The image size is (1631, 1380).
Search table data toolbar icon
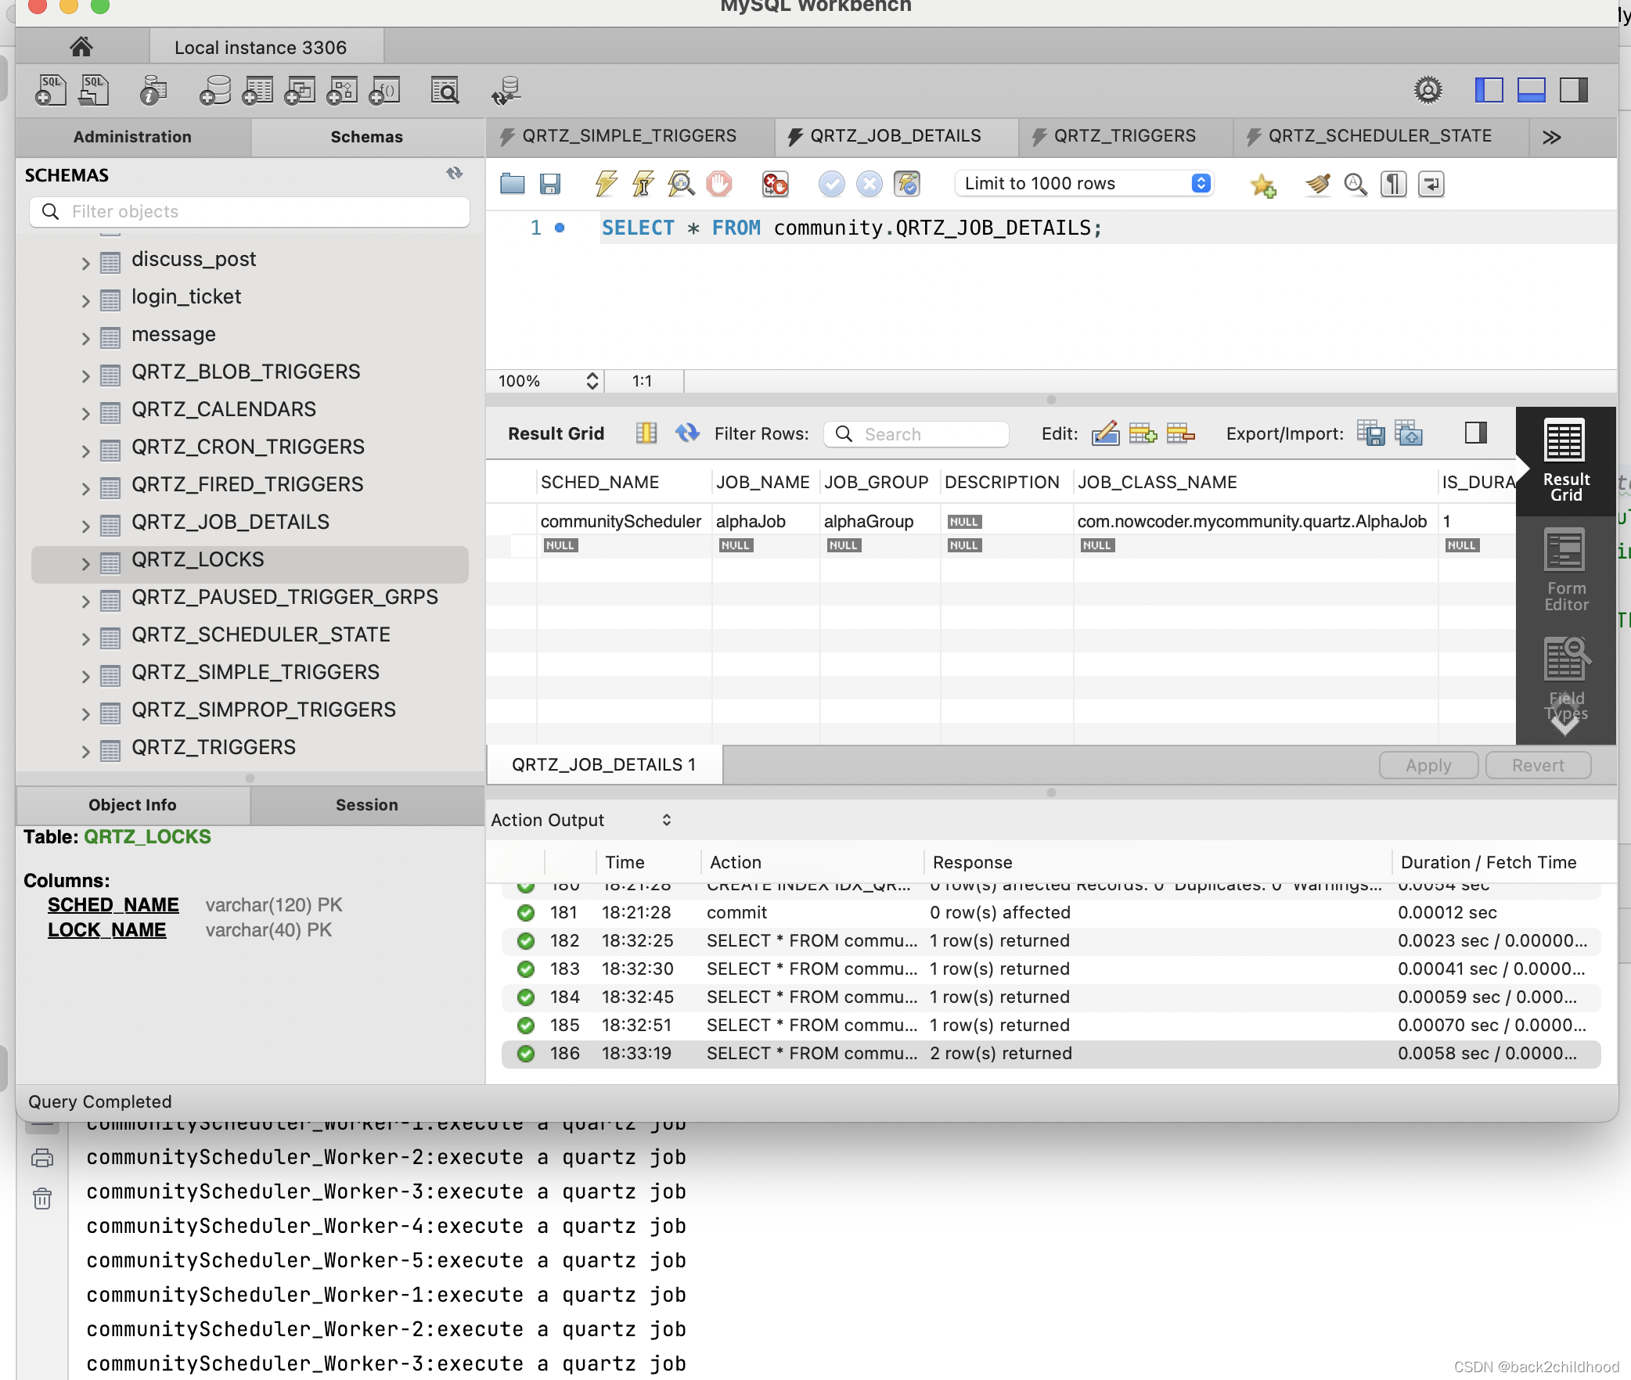coord(445,90)
